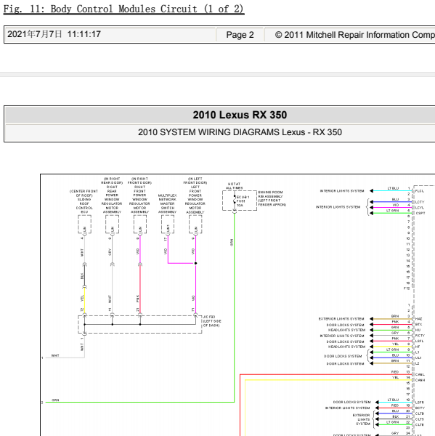Click the HF terminal label
The image size is (435, 436).
[x=418, y=347]
